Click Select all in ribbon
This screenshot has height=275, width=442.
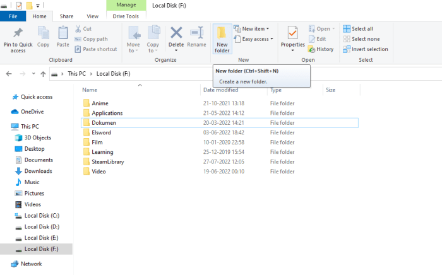pyautogui.click(x=358, y=29)
